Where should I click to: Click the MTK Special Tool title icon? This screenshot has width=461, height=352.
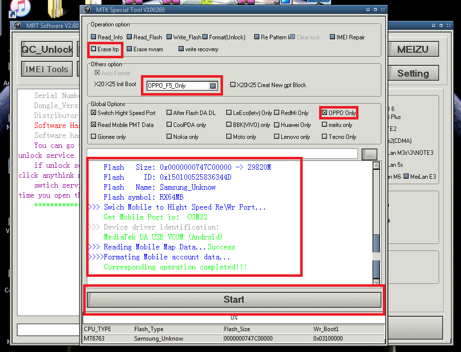click(87, 9)
